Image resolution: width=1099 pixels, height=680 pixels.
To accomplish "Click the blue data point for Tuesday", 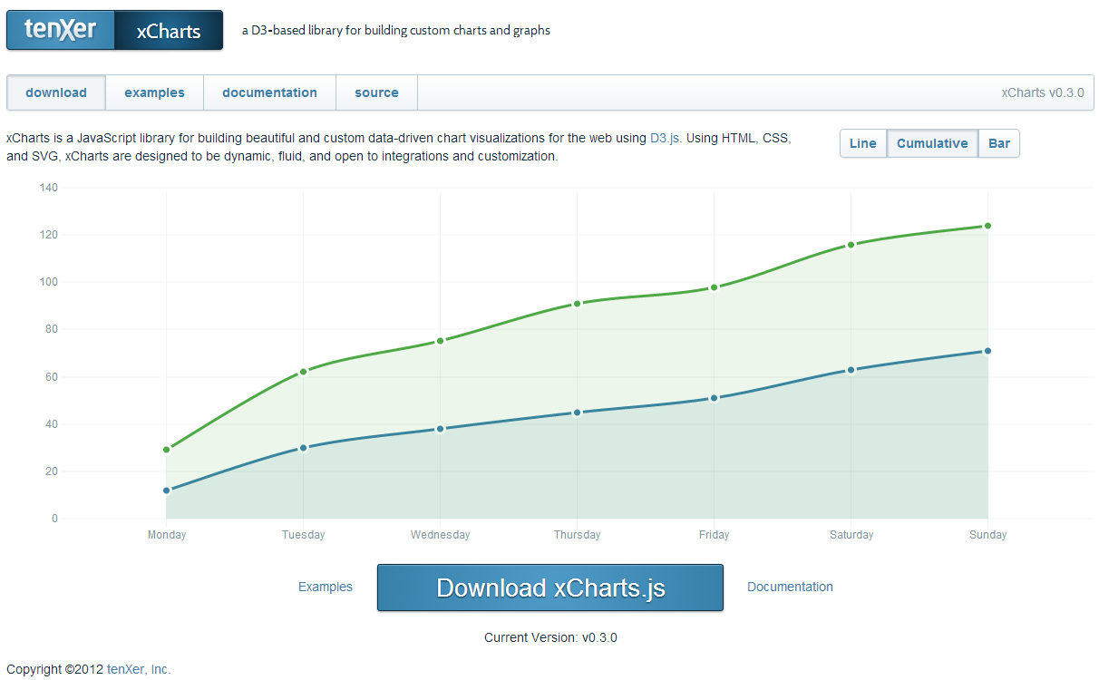I will (303, 448).
